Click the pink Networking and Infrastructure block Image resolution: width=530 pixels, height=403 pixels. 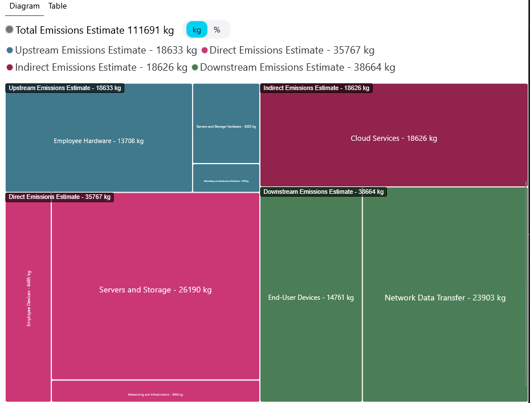(x=155, y=392)
